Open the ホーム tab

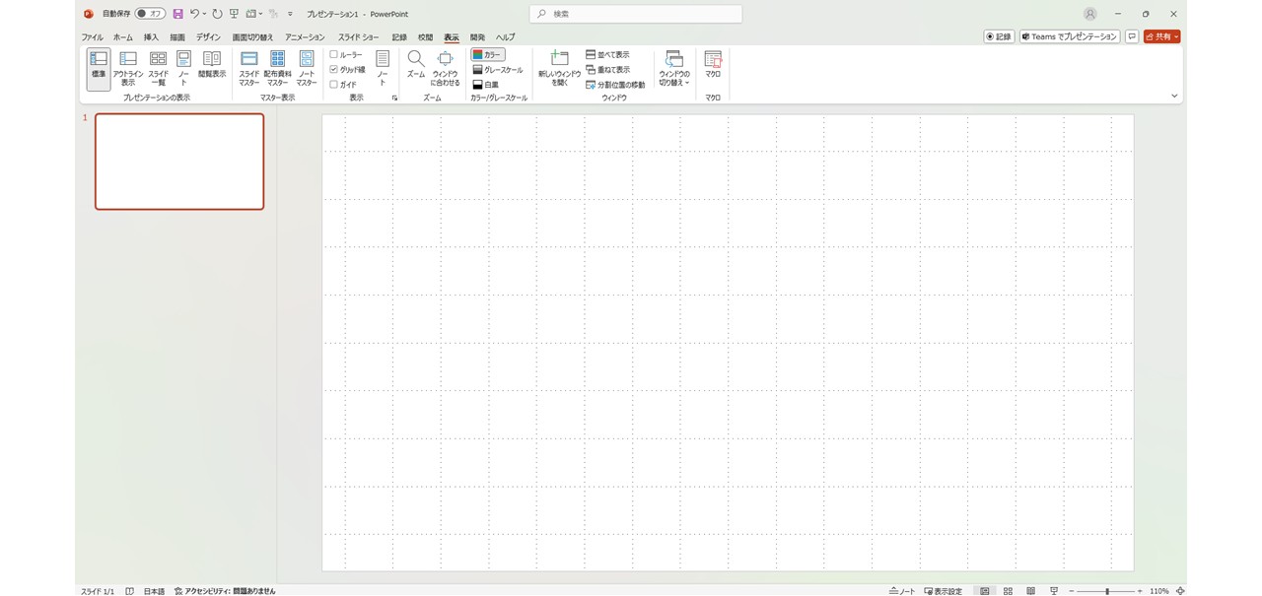123,37
